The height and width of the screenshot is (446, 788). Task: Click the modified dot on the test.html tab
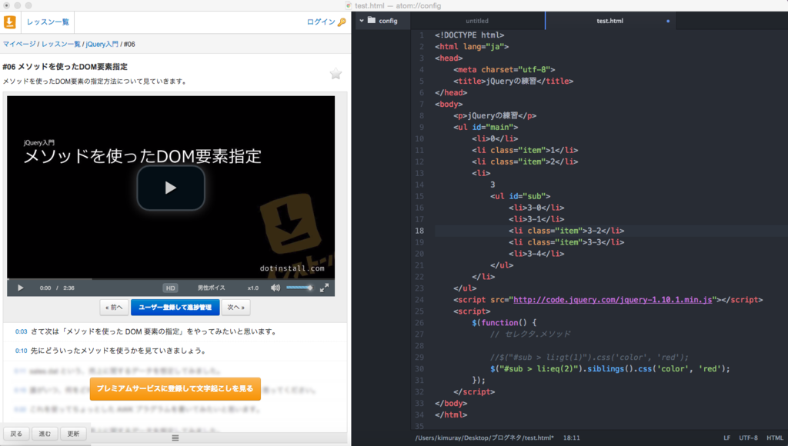(x=668, y=21)
